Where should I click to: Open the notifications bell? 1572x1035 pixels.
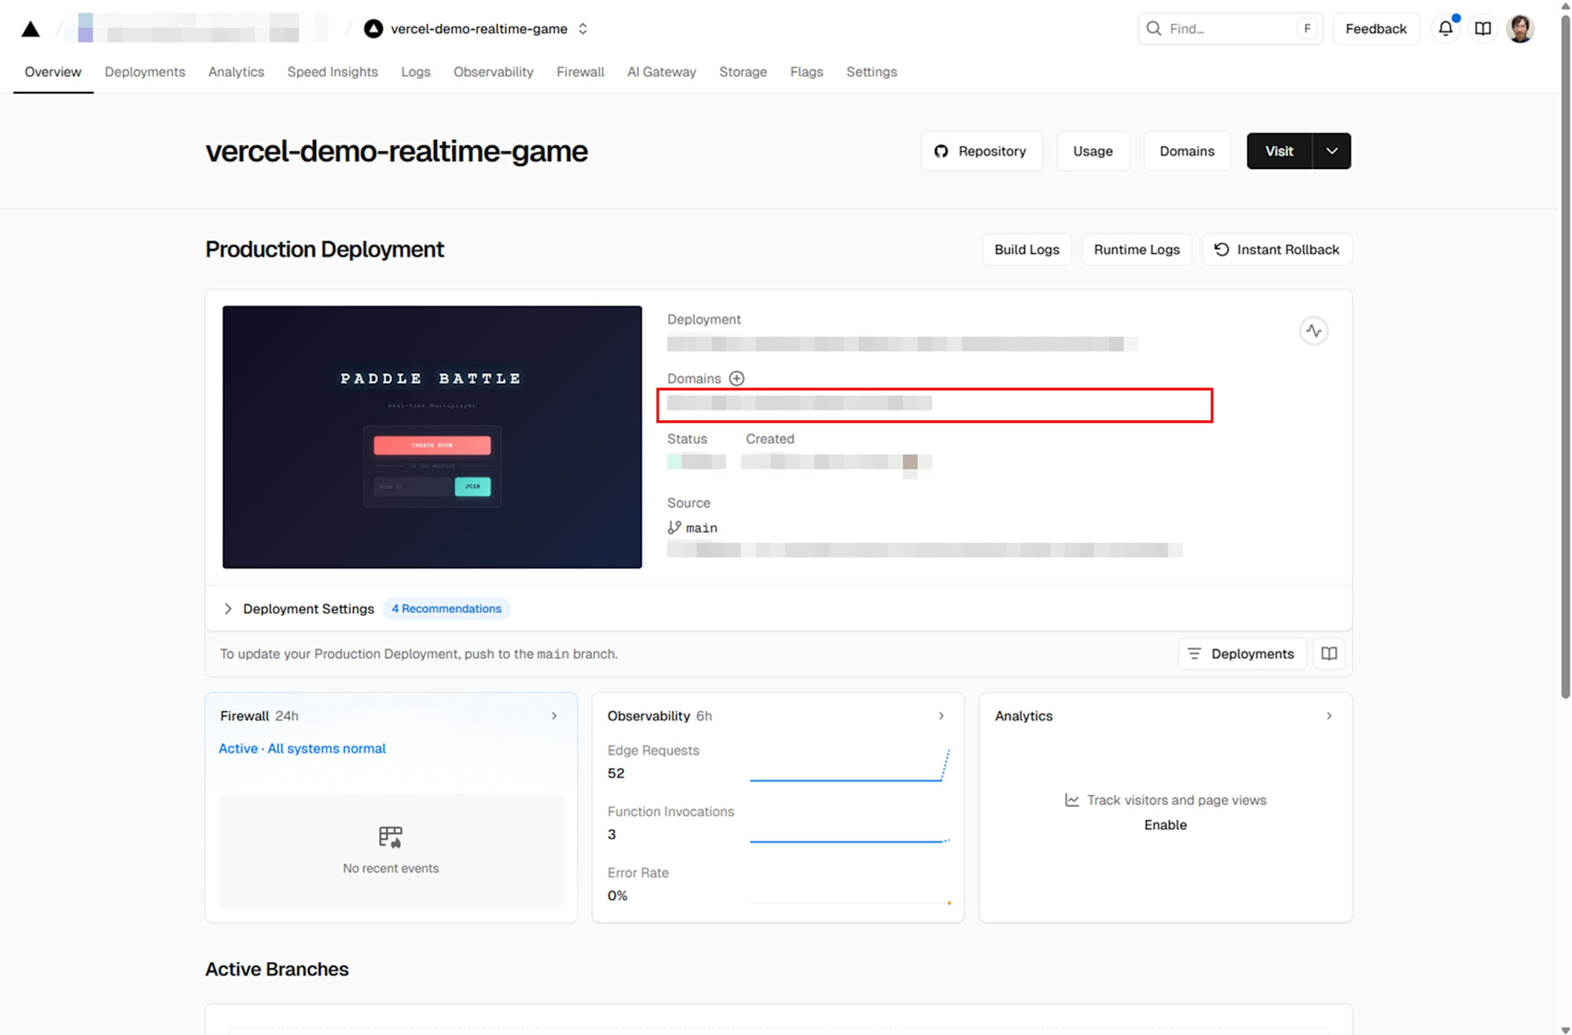pos(1445,29)
